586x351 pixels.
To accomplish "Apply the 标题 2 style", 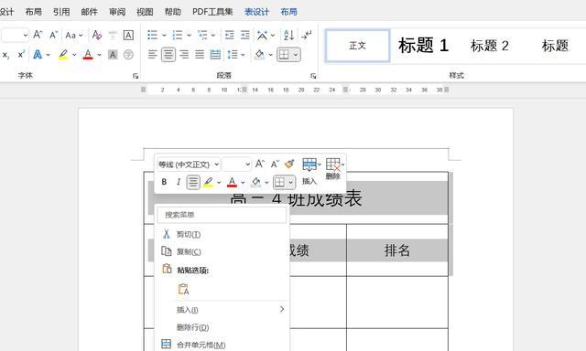I will point(489,46).
